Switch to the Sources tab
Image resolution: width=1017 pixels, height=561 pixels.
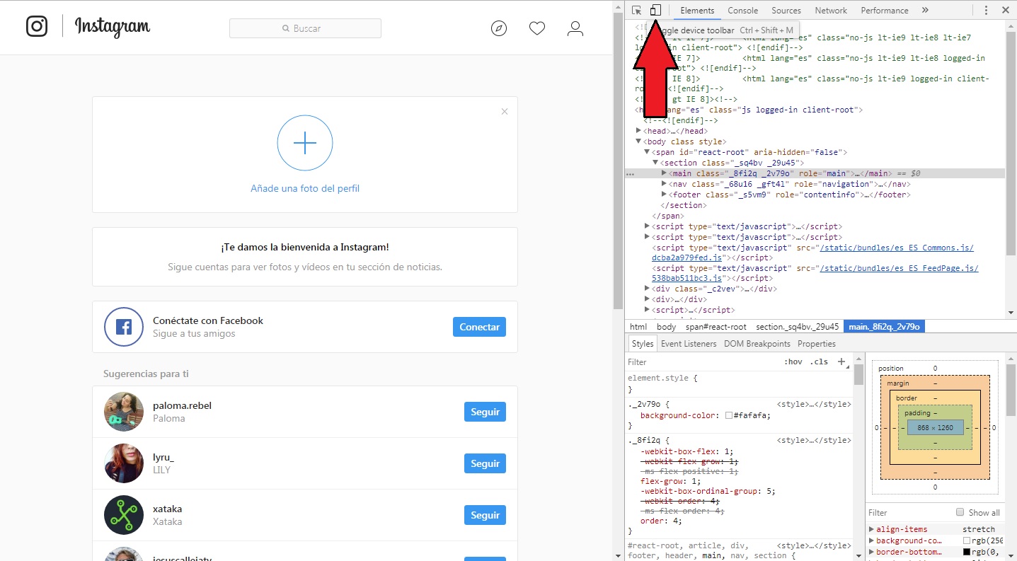786,11
